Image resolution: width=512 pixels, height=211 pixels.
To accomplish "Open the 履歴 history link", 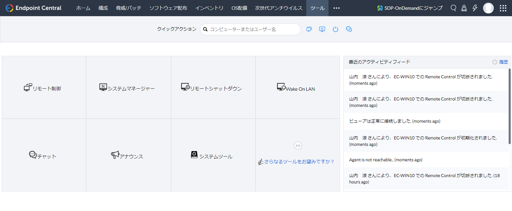I will 503,62.
